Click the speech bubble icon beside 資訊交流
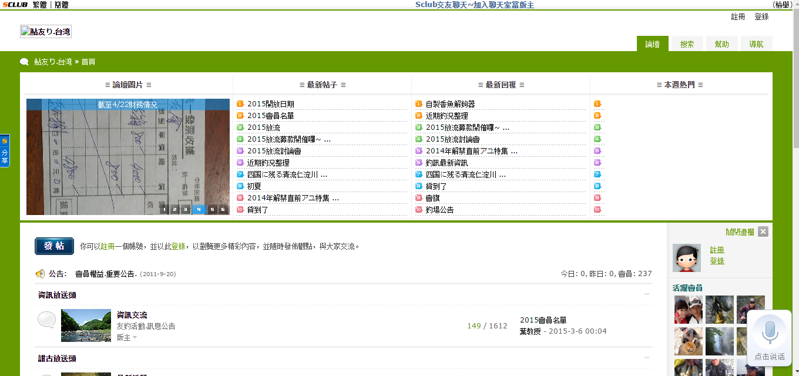 coord(47,320)
